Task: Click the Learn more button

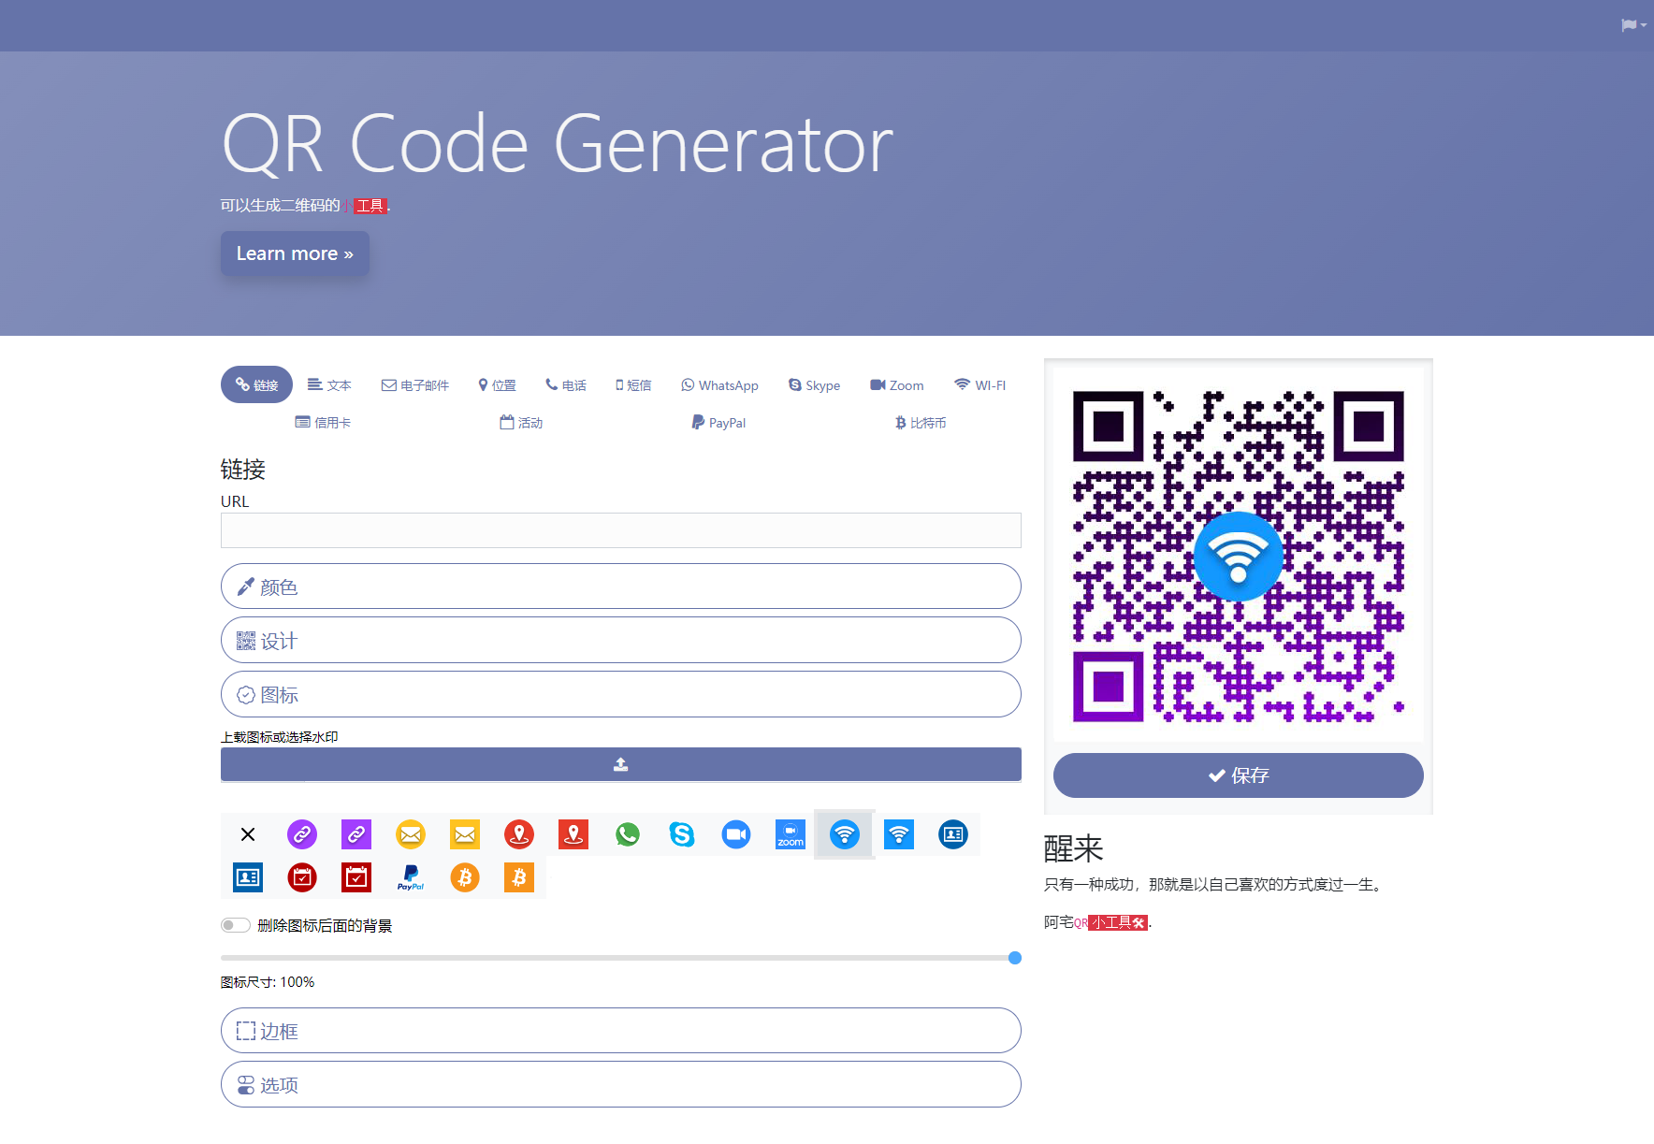Action: 295,253
